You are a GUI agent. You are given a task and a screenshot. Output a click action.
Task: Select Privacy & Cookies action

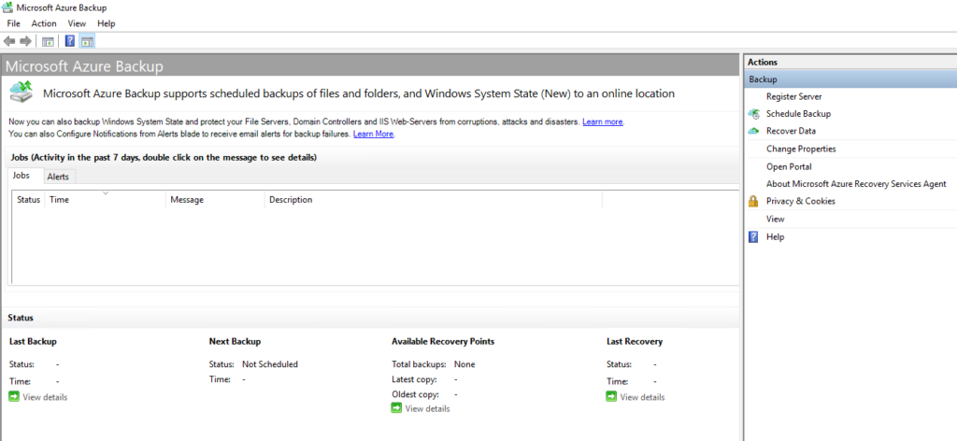801,201
